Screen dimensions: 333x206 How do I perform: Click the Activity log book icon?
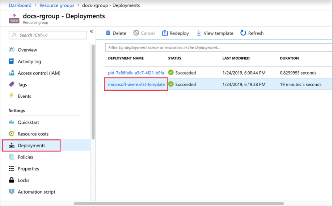pyautogui.click(x=12, y=61)
